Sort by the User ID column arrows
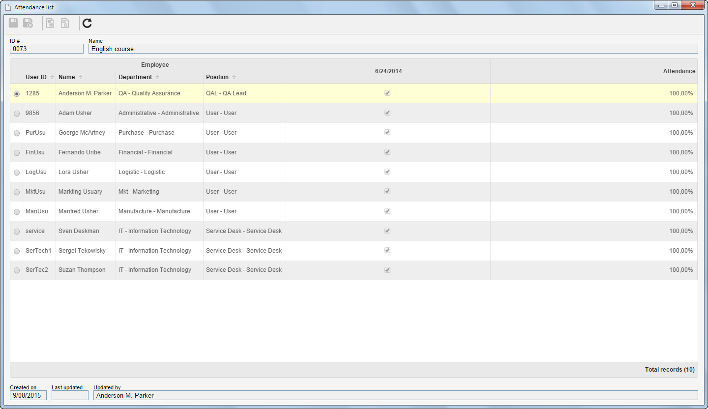 click(x=52, y=77)
